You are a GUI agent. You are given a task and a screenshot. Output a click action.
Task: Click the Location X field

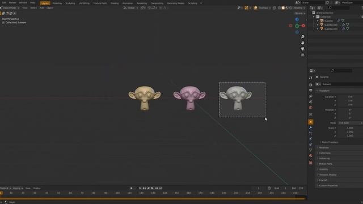click(350, 97)
